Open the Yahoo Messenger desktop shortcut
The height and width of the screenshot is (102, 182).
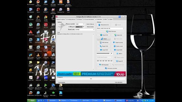pyautogui.click(x=53, y=11)
